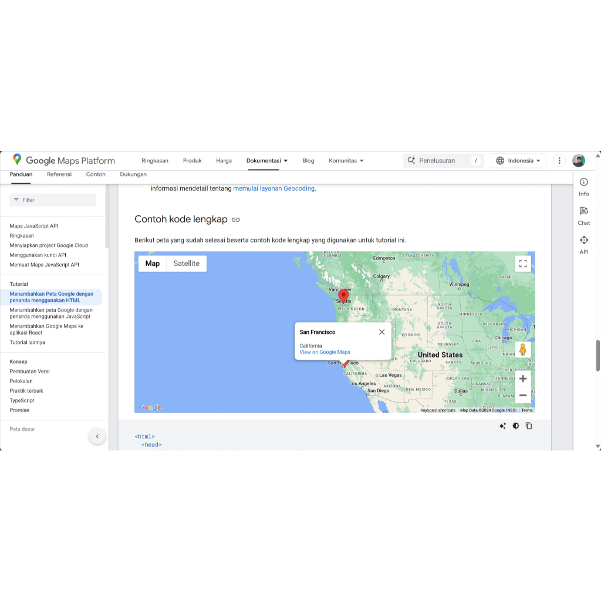The height and width of the screenshot is (601, 601).
Task: Click the AI sparkle icon below the map
Action: (x=502, y=426)
